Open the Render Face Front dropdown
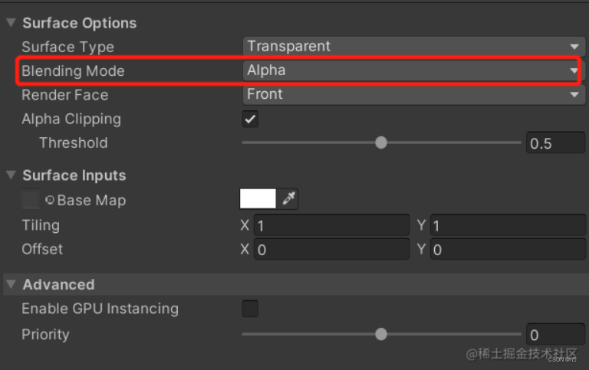589x370 pixels. pos(413,94)
